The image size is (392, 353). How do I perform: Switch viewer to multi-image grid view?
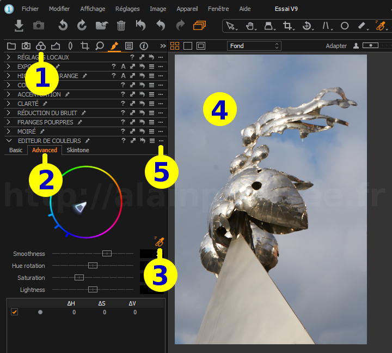click(175, 46)
